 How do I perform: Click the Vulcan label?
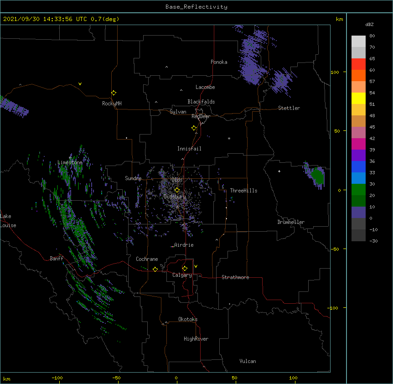pos(248,361)
